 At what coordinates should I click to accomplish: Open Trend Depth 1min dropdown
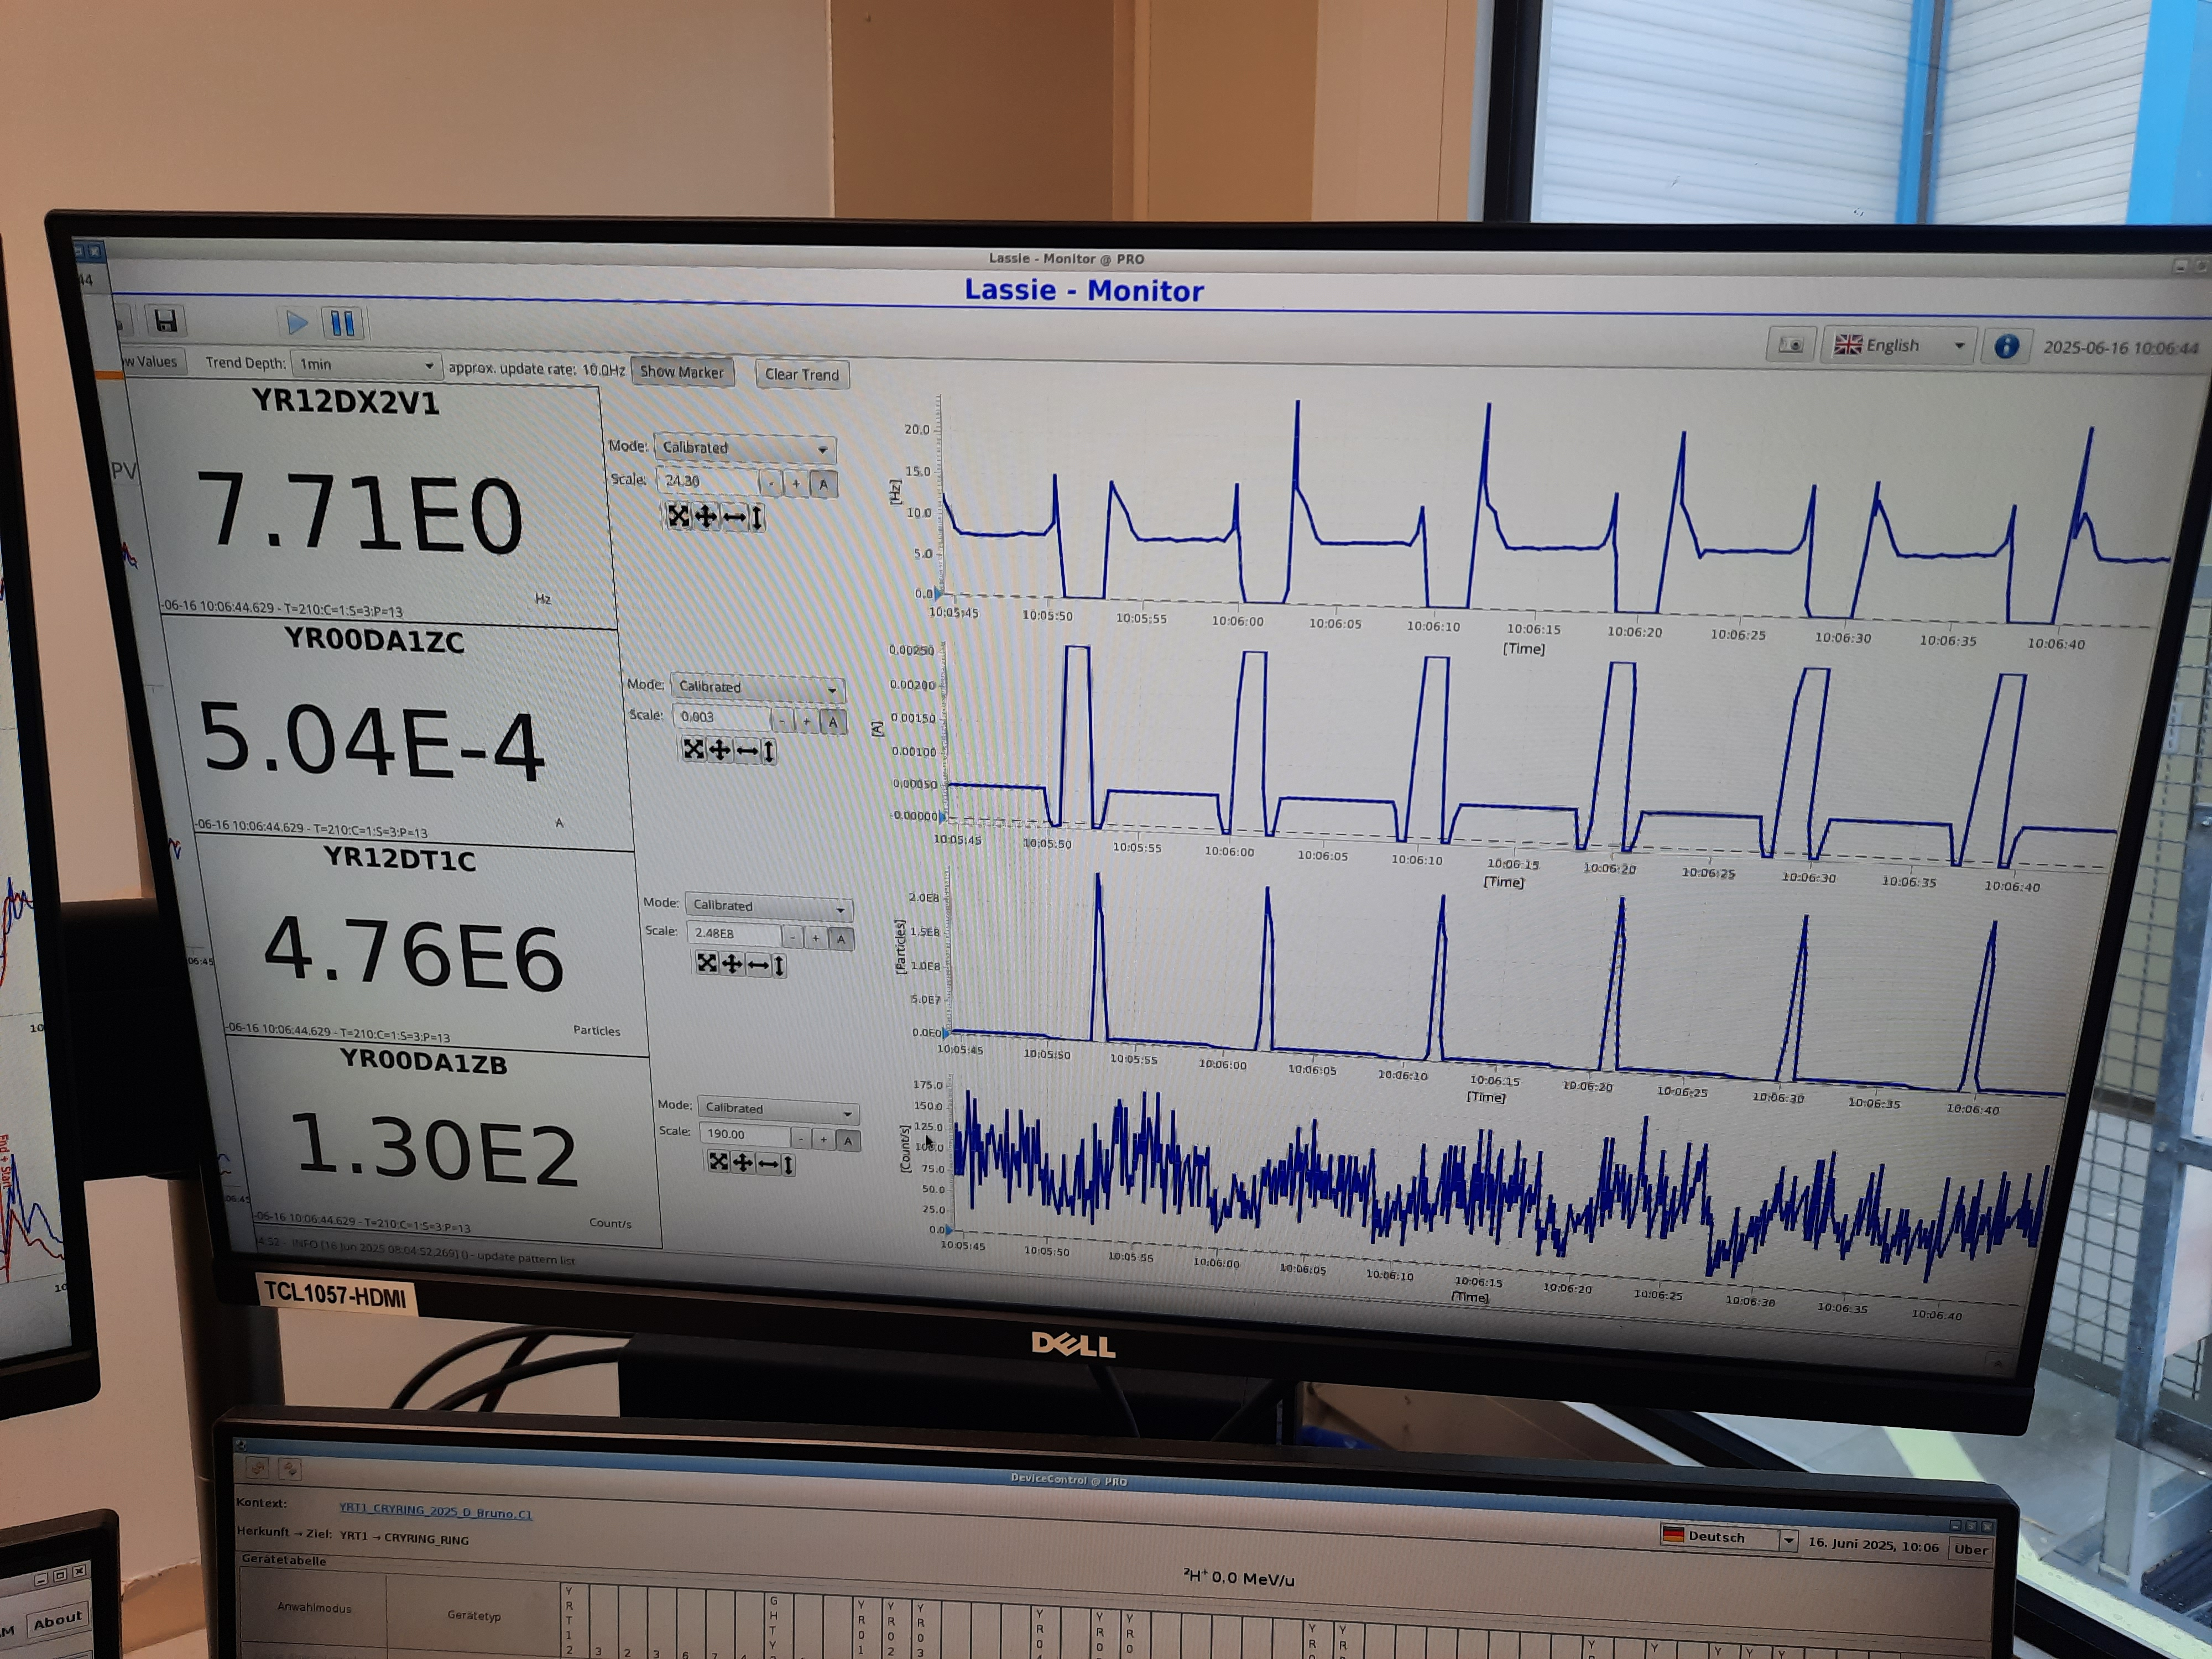click(x=366, y=365)
